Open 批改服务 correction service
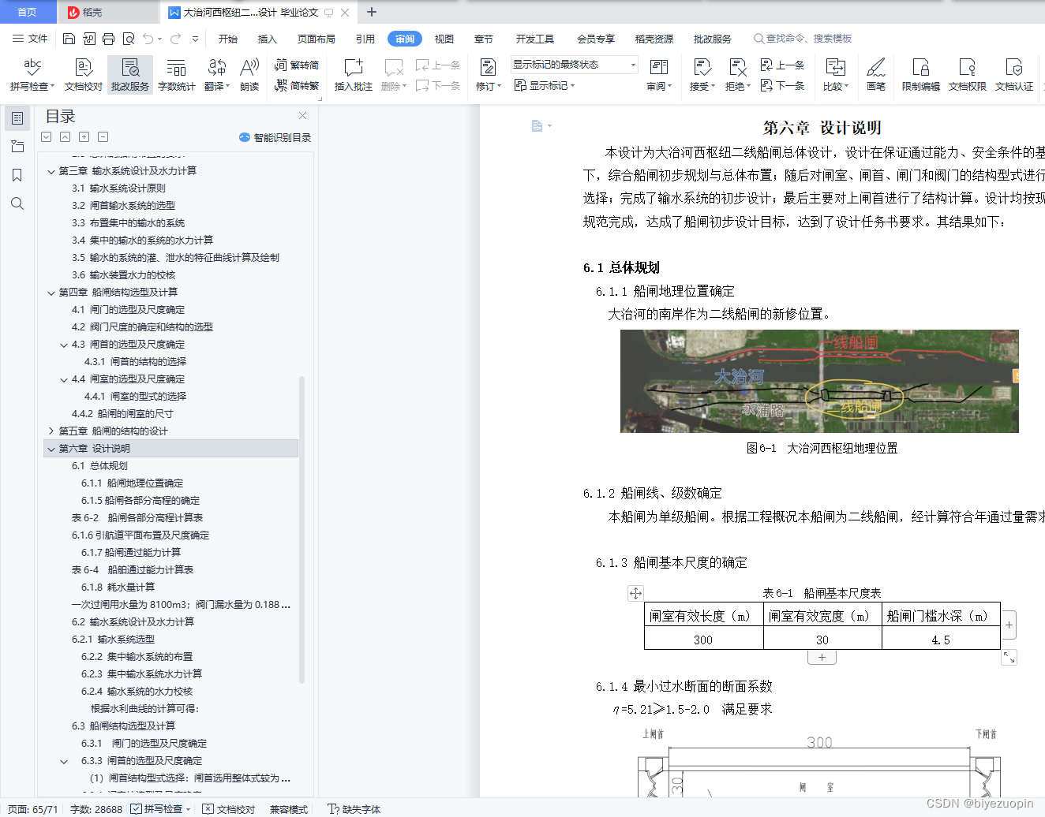 pos(130,74)
